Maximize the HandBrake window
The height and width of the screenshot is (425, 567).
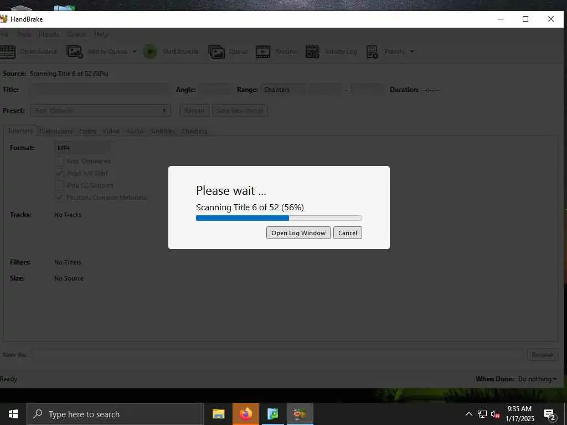click(525, 19)
